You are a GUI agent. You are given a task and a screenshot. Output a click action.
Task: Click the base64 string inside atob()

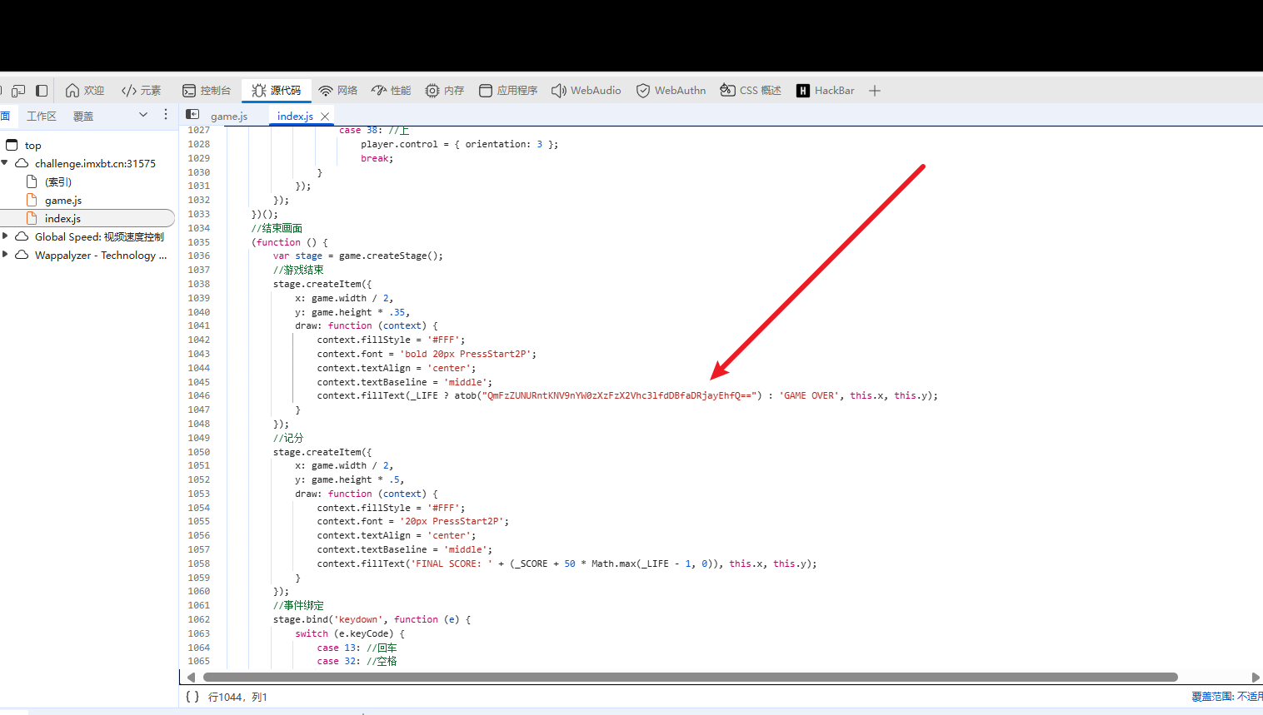(x=619, y=396)
